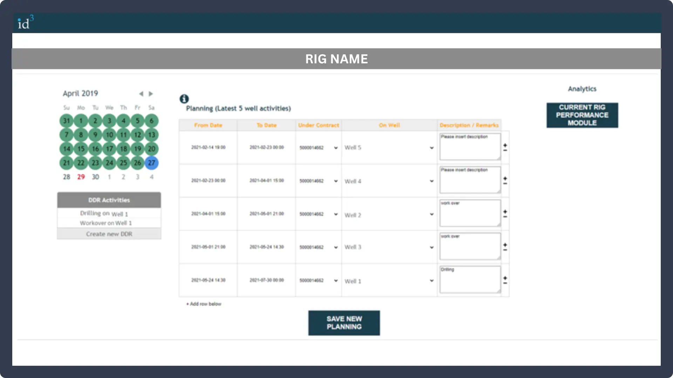The height and width of the screenshot is (378, 673).
Task: Expand the On Well dropdown showing Well 2
Action: point(389,215)
